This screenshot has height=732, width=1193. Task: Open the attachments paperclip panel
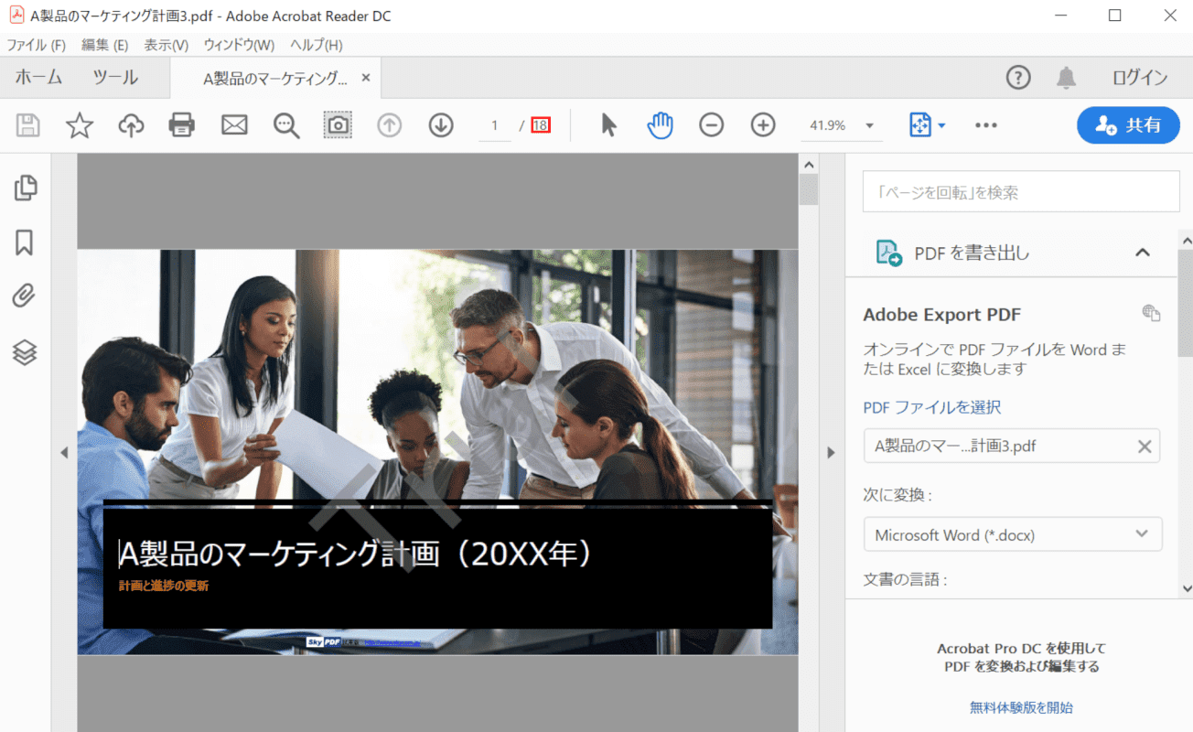tap(25, 296)
